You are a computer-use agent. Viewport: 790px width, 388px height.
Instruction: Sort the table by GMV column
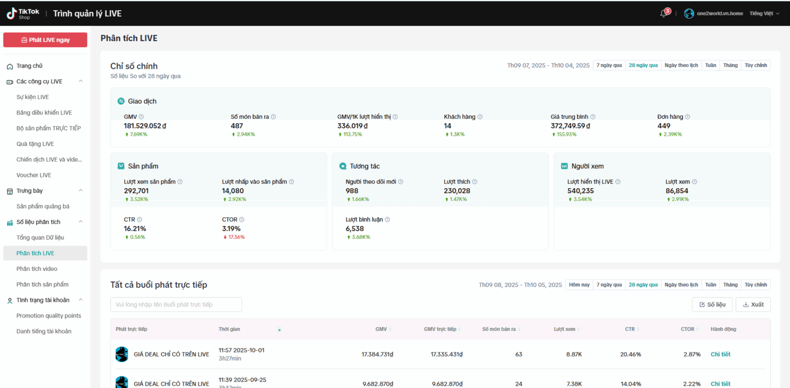390,329
